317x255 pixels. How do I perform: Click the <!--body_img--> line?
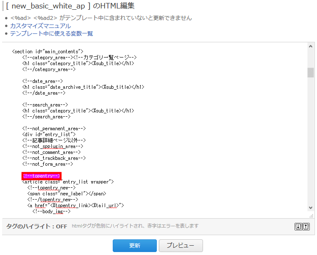(51, 211)
